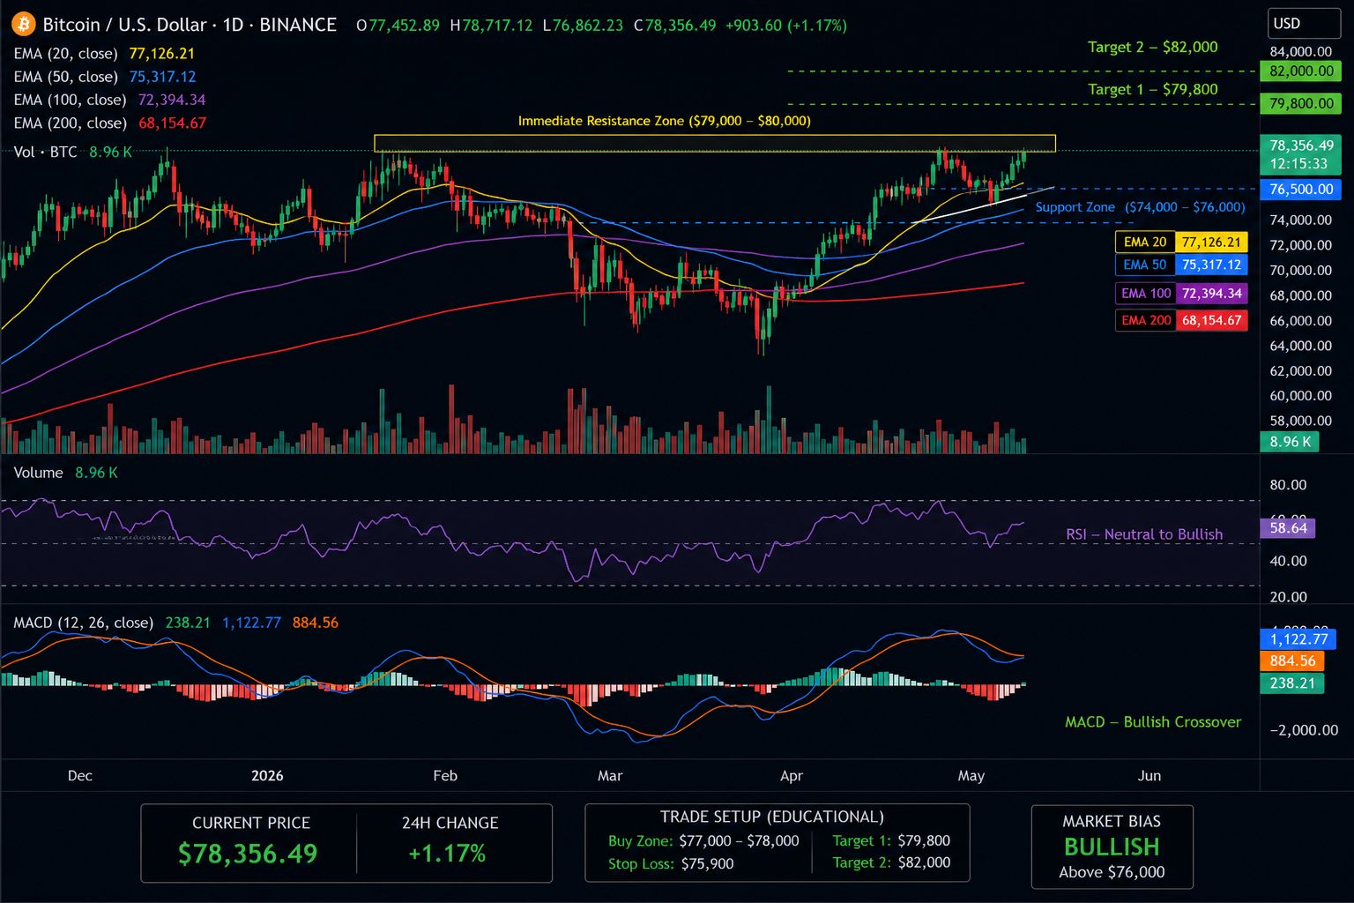1354x903 pixels.
Task: Click the Buy Zone: $77,000 – $78,000 line
Action: click(703, 841)
